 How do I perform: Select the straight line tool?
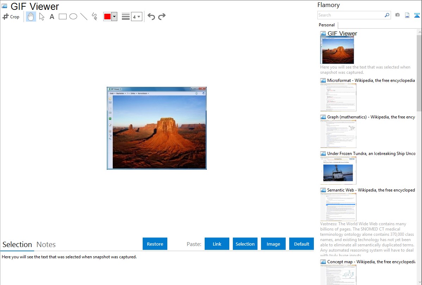84,17
